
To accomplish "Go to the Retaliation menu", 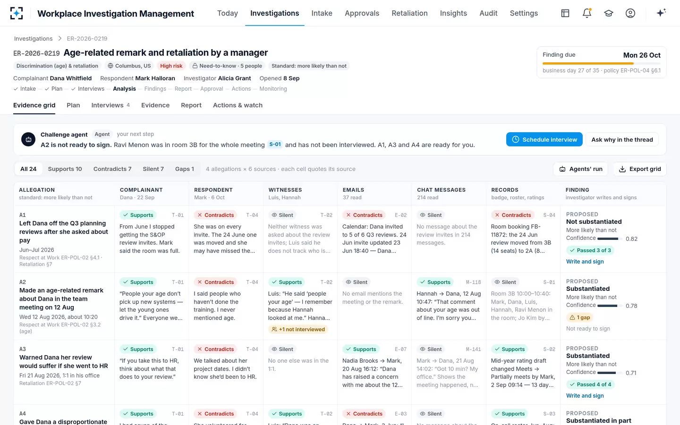I will (409, 13).
